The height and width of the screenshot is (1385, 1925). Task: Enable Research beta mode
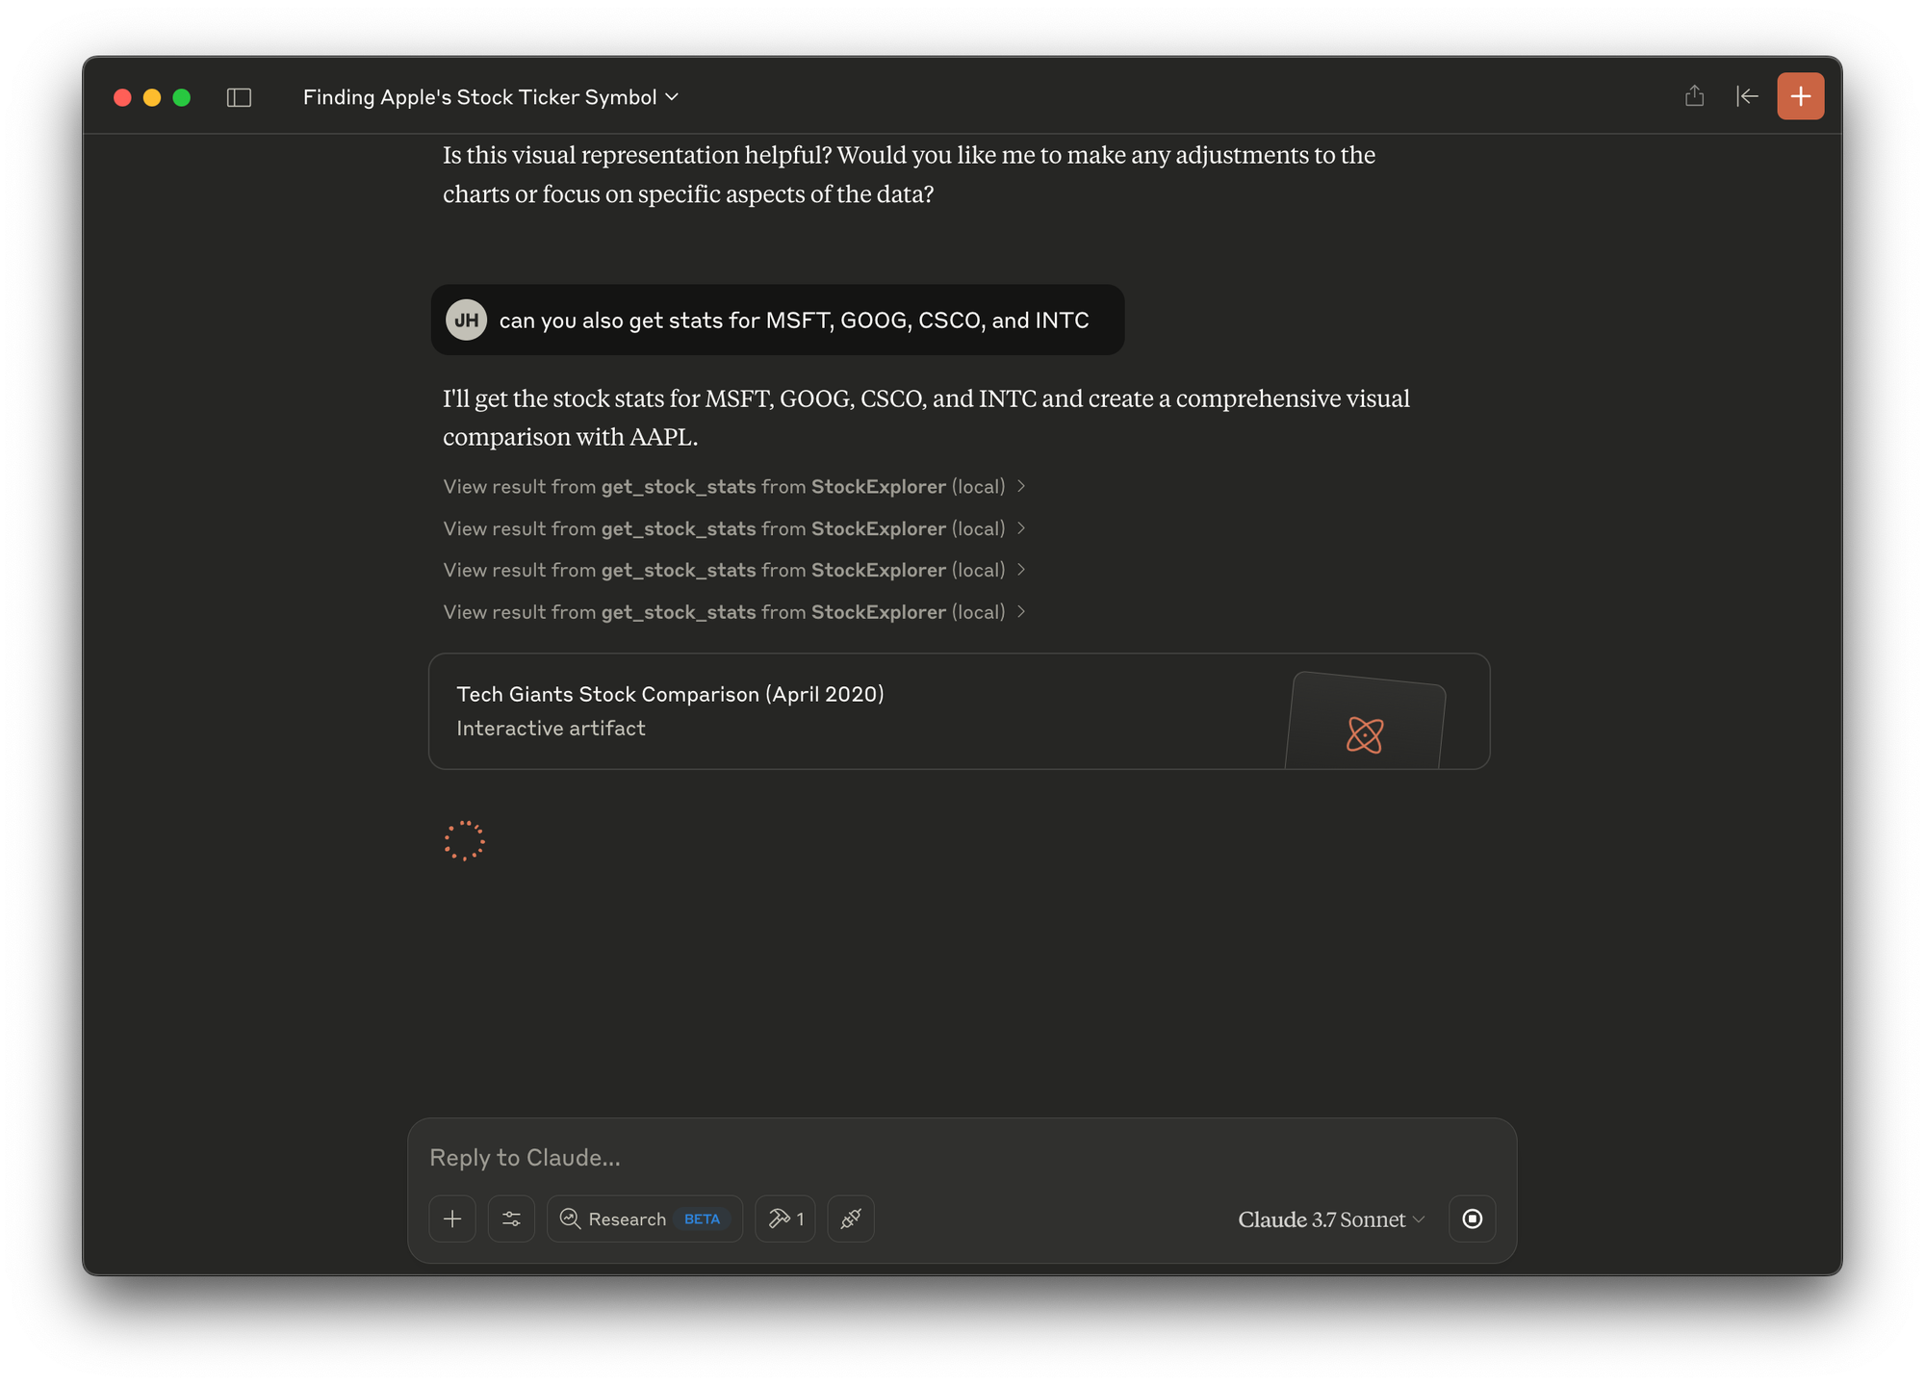644,1218
